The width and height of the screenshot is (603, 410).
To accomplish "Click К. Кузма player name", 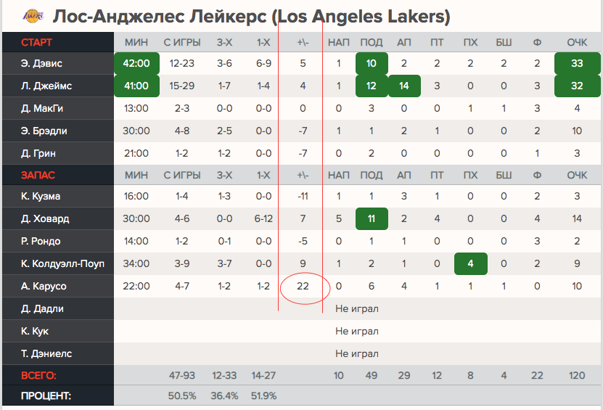I will point(41,197).
